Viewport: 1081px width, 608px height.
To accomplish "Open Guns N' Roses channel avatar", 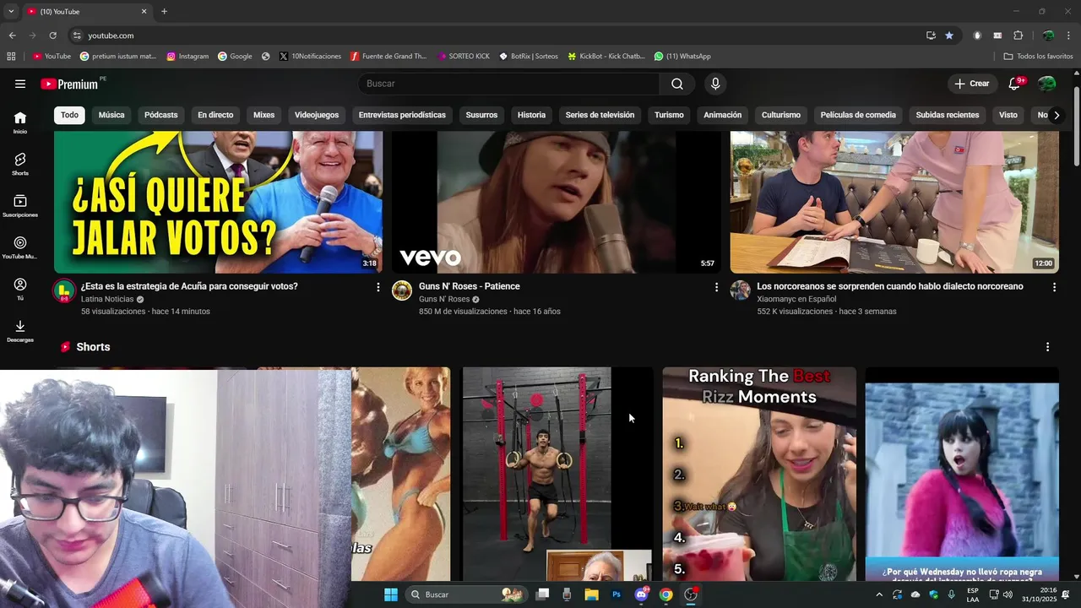I will point(402,291).
